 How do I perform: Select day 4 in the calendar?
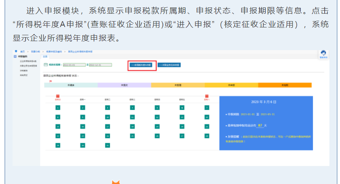(x=132, y=108)
